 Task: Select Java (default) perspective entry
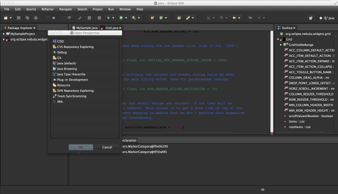pyautogui.click(x=64, y=63)
